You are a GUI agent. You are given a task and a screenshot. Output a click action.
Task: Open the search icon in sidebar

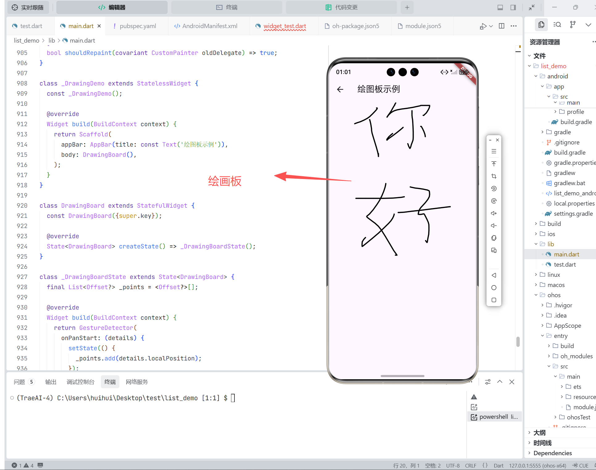coord(557,25)
